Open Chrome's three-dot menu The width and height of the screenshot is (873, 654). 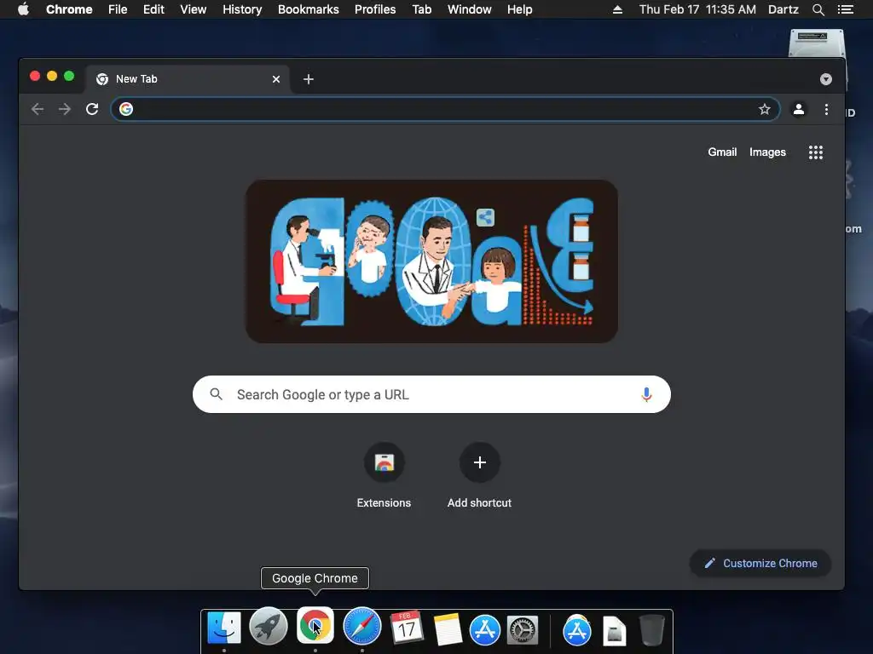tap(826, 110)
